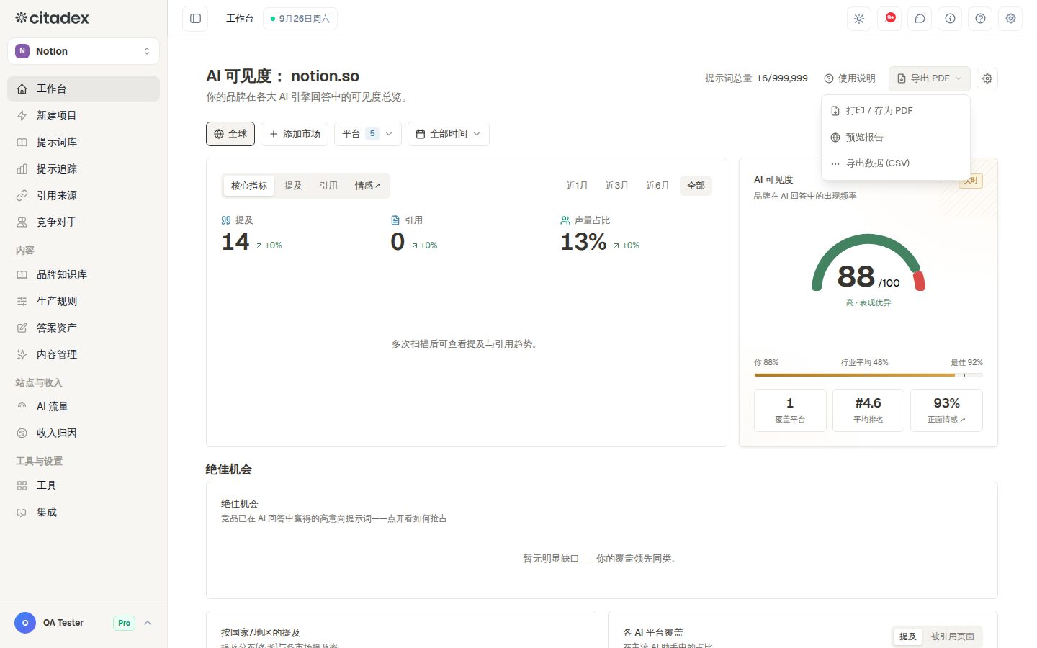
Task: Switch theme with the sun icon
Action: (859, 19)
